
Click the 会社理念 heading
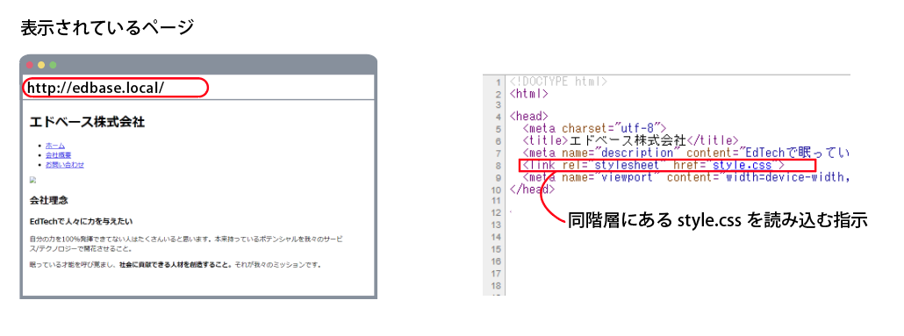(49, 201)
